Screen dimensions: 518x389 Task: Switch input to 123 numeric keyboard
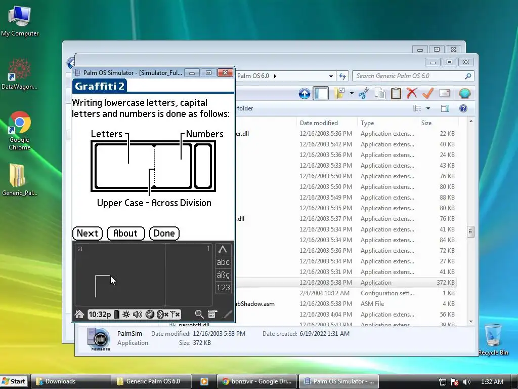click(x=223, y=288)
